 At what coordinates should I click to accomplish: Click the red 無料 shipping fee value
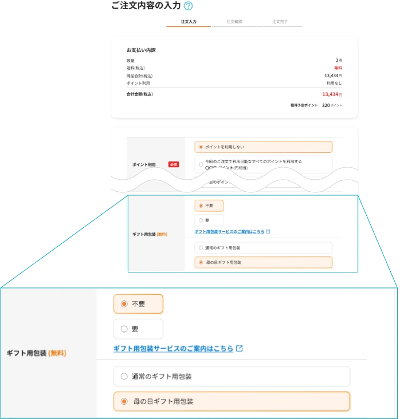click(x=339, y=68)
